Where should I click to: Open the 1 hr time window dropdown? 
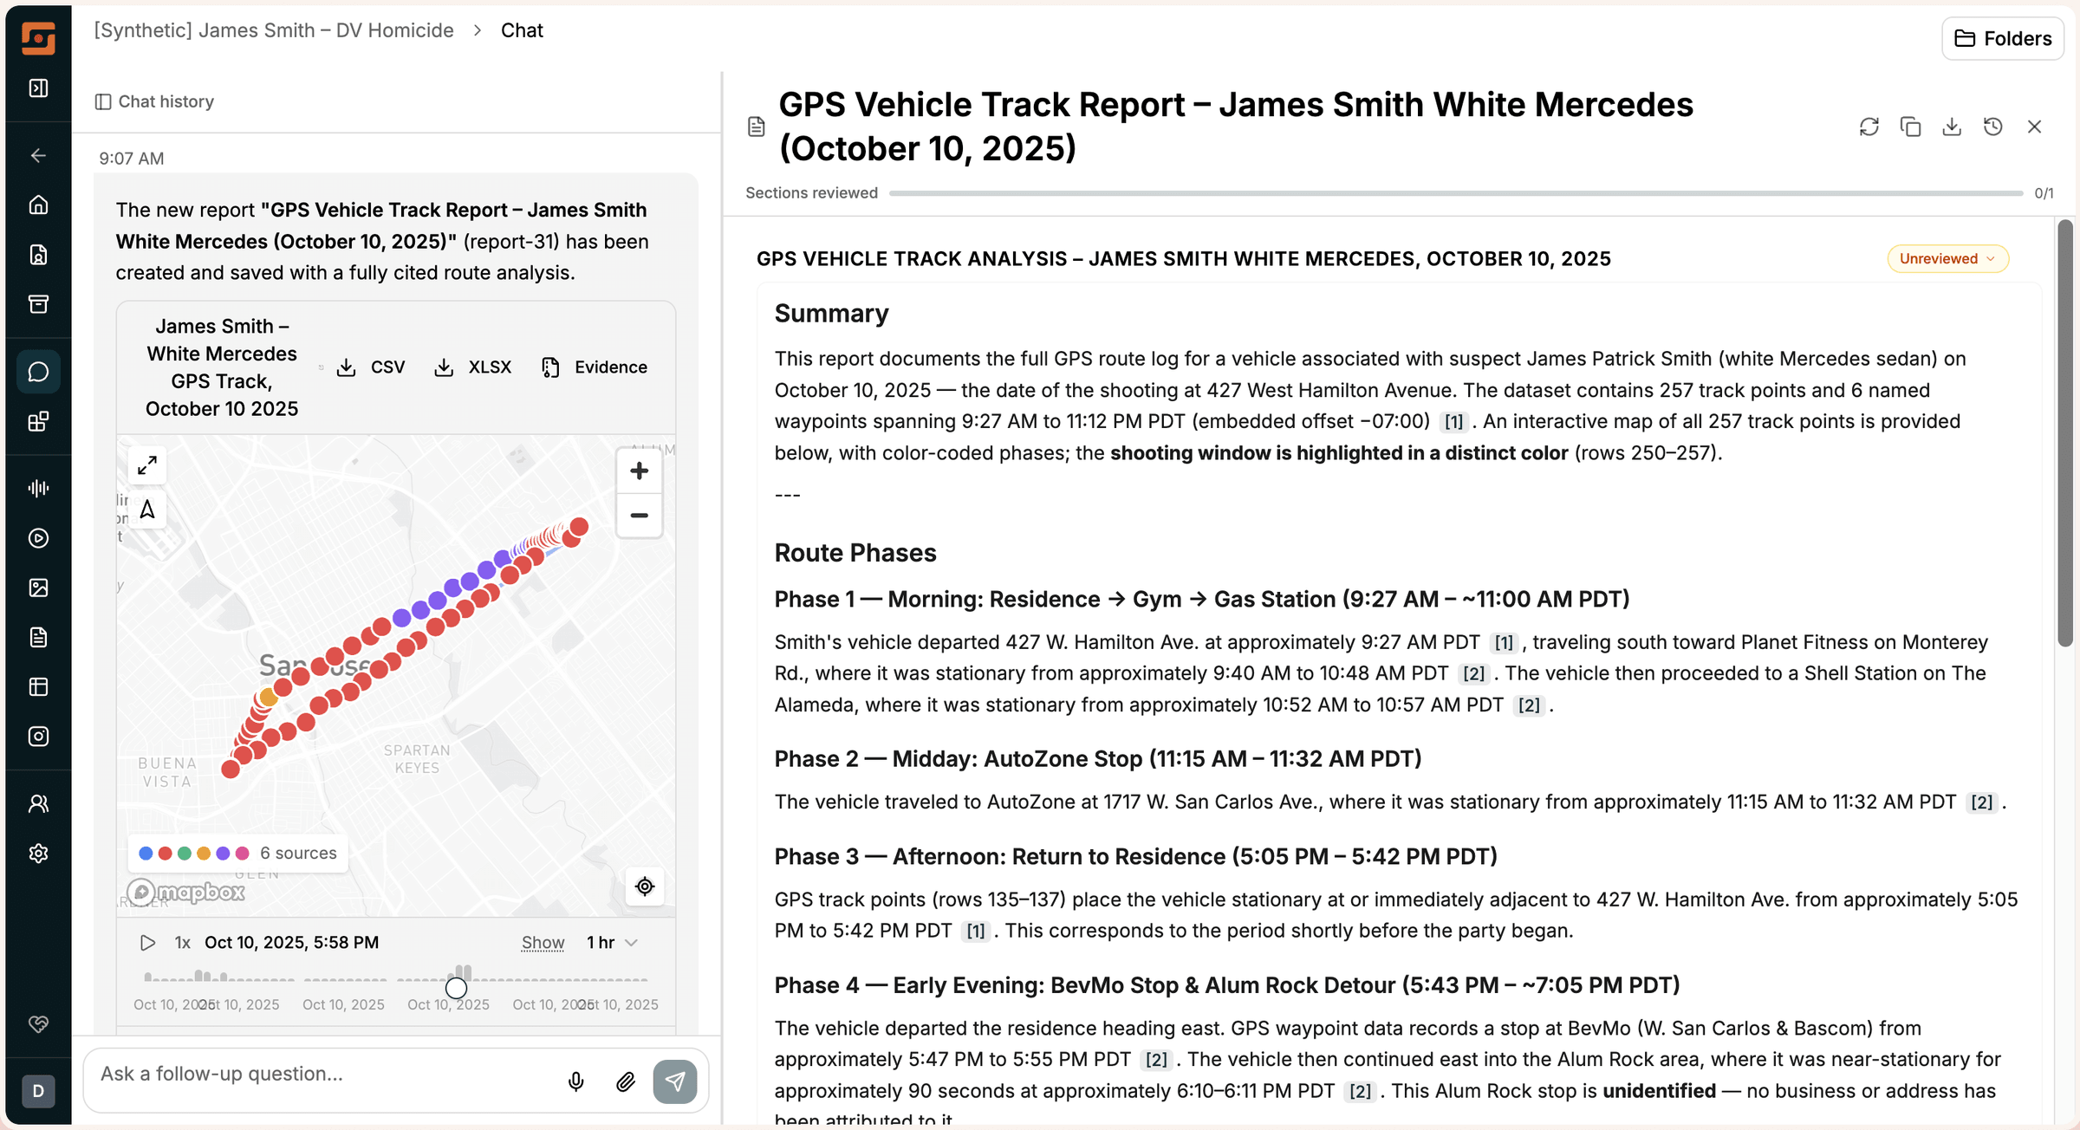click(x=613, y=942)
